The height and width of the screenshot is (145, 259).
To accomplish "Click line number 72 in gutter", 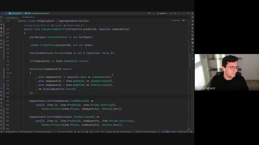I will point(8,61).
